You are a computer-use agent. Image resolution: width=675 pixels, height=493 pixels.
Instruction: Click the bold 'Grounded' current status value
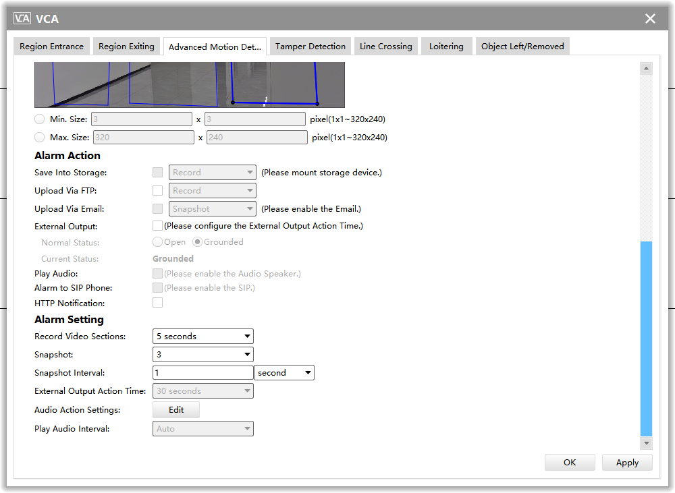(173, 258)
